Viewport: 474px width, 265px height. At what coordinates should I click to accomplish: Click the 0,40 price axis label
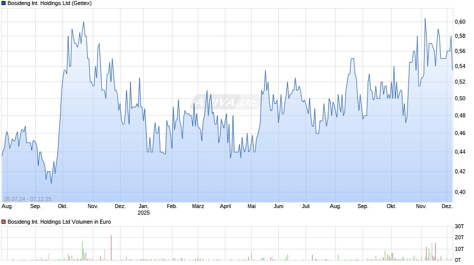click(x=460, y=192)
